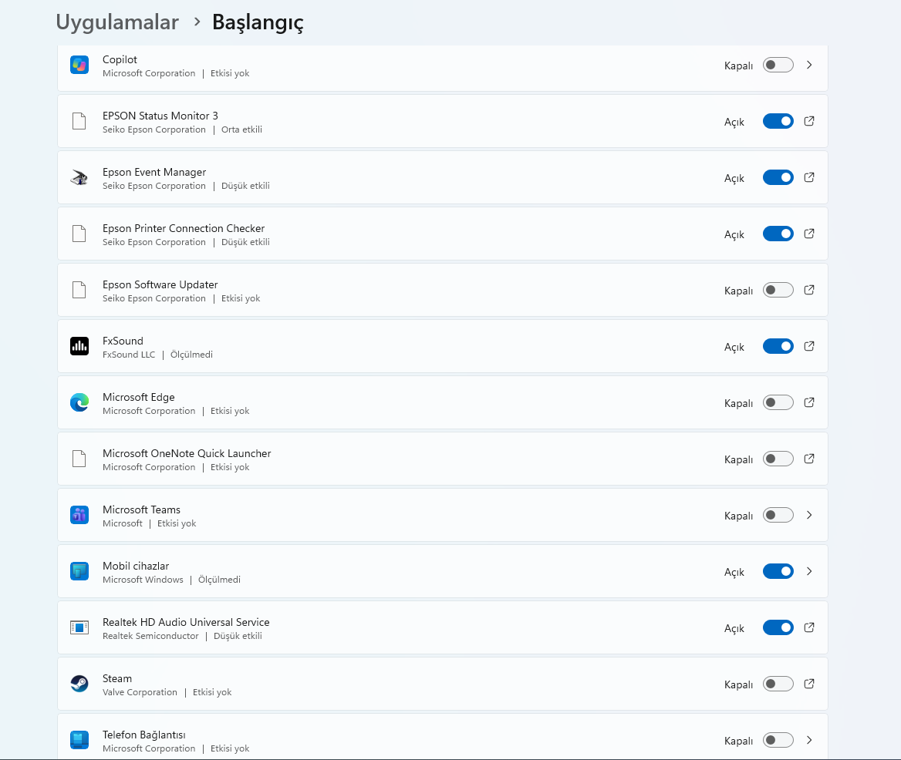
Task: Enable Telefon Bağlantısı startup toggle
Action: tap(778, 740)
